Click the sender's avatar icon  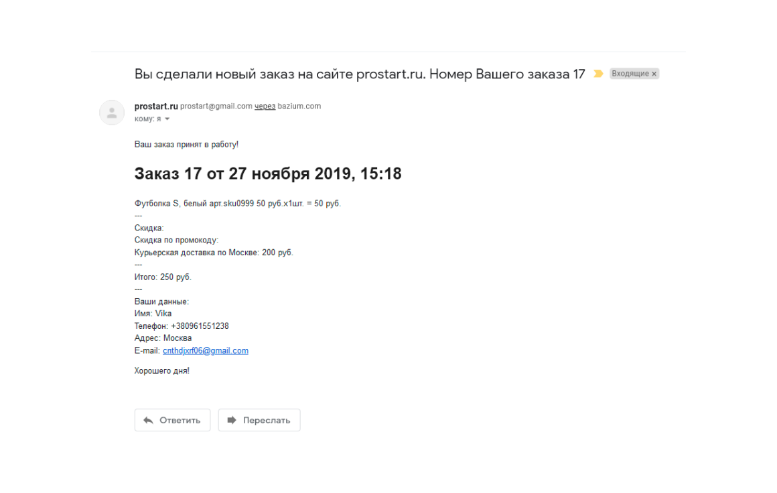coord(112,113)
